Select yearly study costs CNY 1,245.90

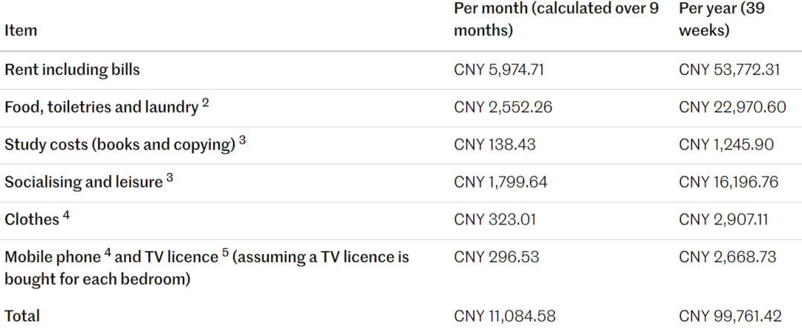pyautogui.click(x=726, y=144)
